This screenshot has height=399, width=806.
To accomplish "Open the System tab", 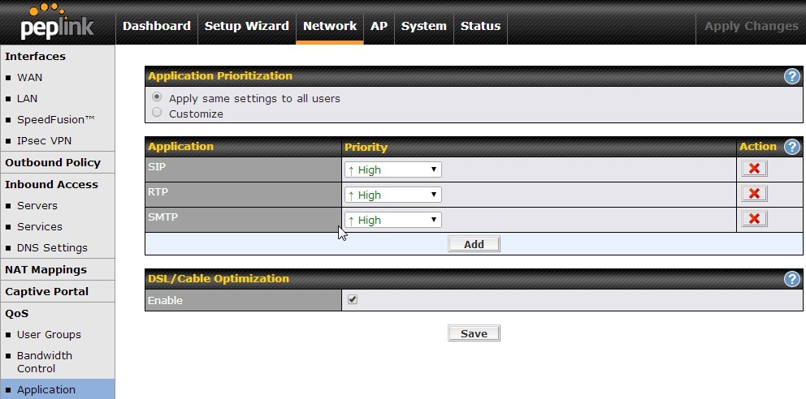I will [423, 26].
